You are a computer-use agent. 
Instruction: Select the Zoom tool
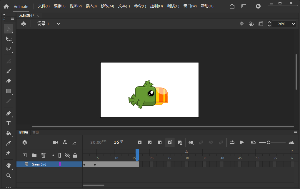9,176
